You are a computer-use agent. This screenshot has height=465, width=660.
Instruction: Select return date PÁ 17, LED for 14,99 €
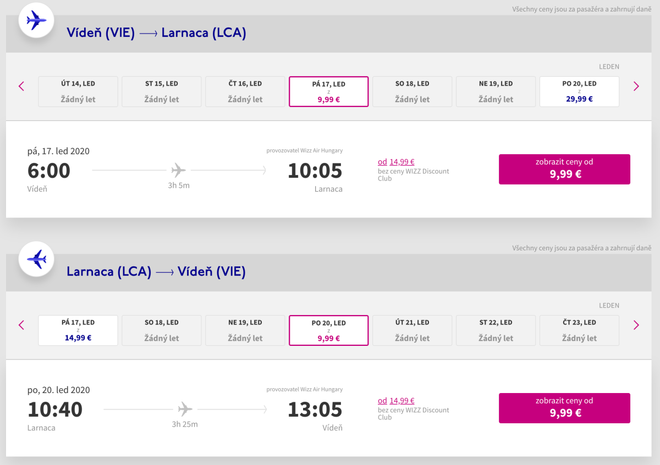point(78,330)
